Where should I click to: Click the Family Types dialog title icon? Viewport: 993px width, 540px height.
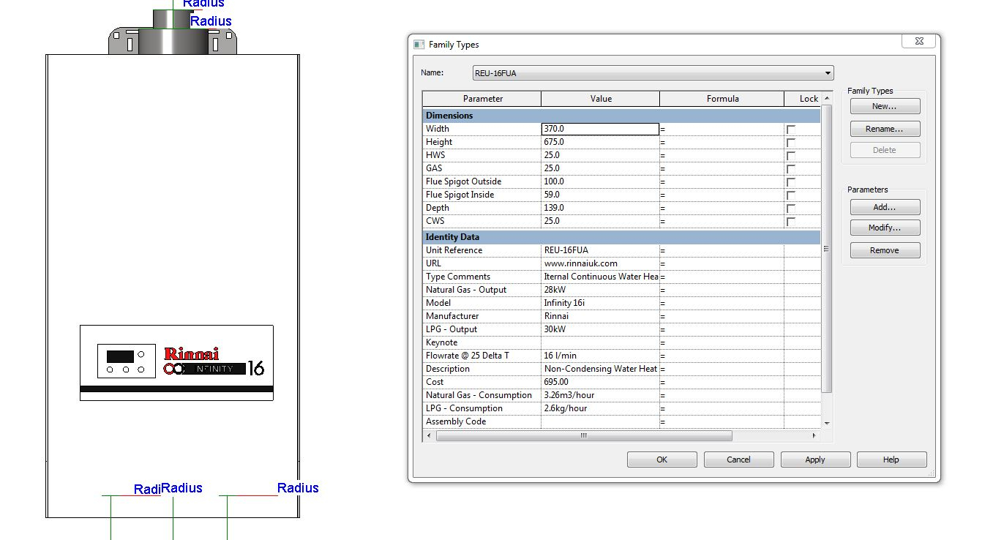pos(419,45)
